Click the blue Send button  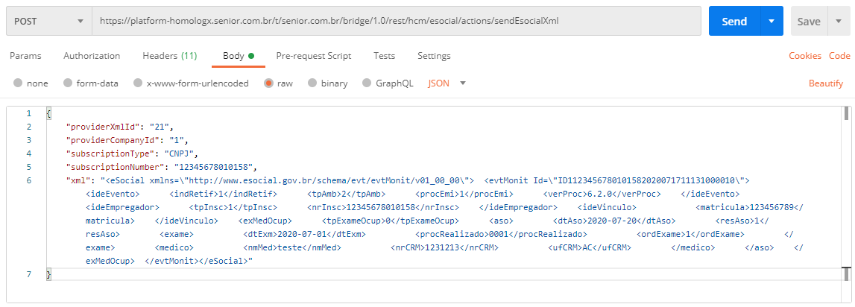pos(734,22)
